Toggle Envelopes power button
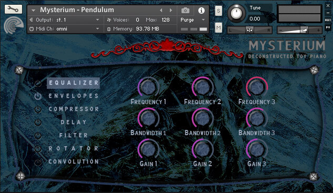This screenshot has height=193, width=333. click(x=38, y=96)
